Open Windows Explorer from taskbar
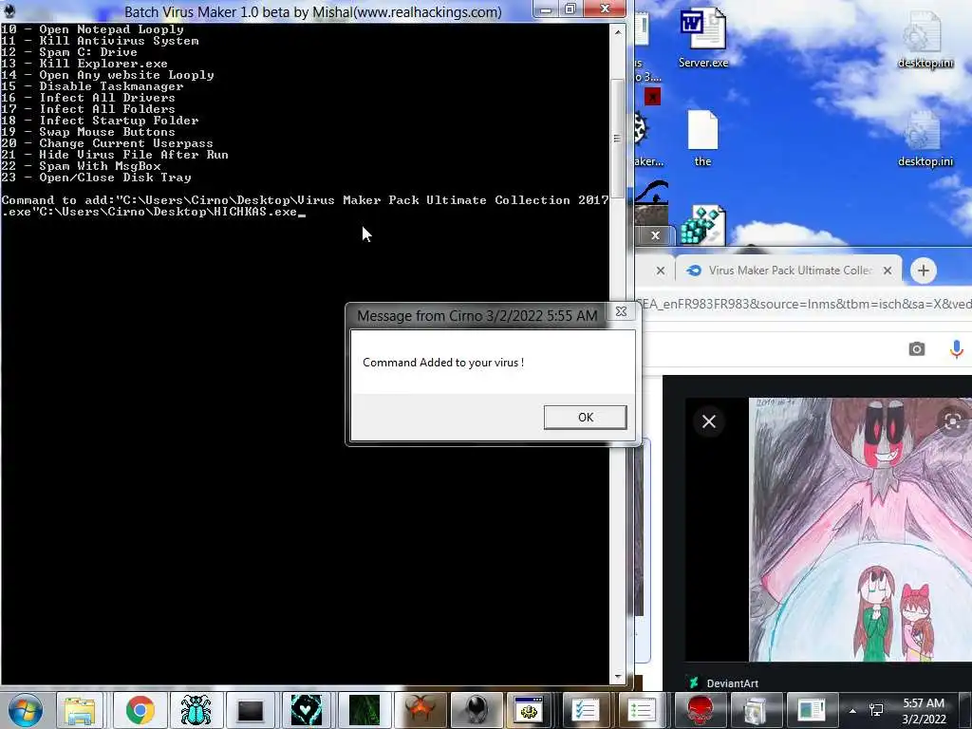The image size is (972, 729). pos(81,710)
